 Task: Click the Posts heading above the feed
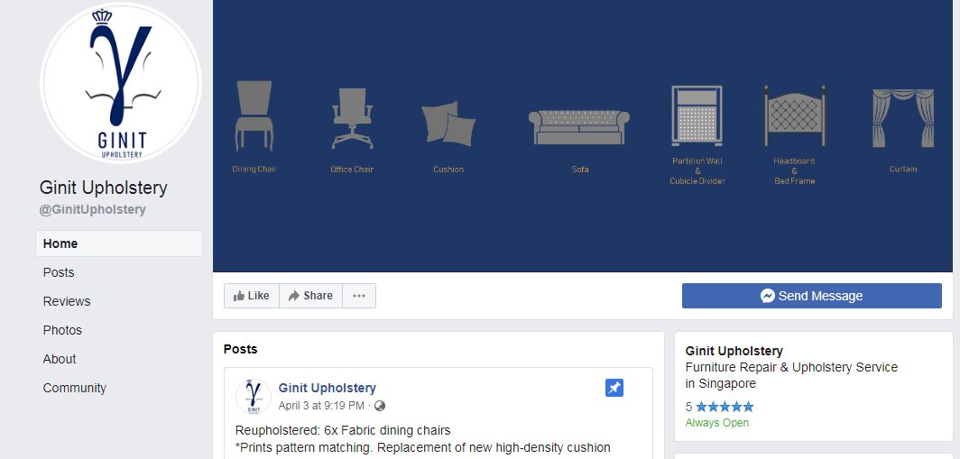click(x=241, y=350)
